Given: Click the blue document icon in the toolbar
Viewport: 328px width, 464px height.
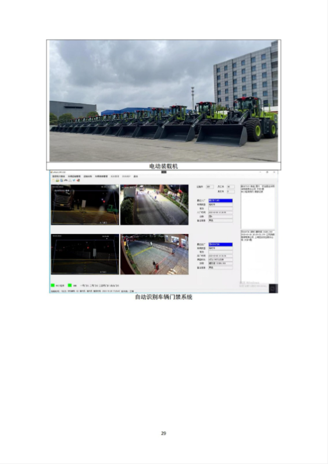Looking at the screenshot, I should (x=62, y=180).
